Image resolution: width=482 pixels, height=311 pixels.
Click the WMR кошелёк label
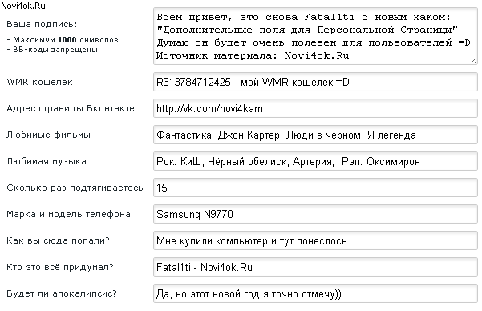39,82
